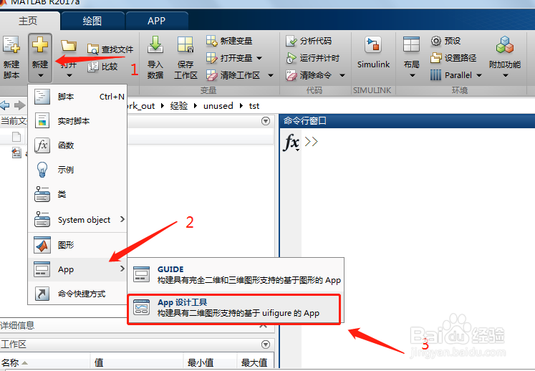Expand the arrow after 经验 in path
Screen dimensions: 535x371
196,106
